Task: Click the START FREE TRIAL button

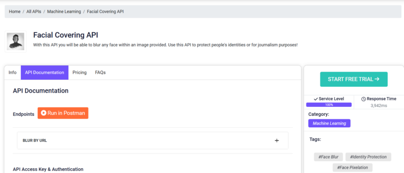Action: [x=354, y=79]
